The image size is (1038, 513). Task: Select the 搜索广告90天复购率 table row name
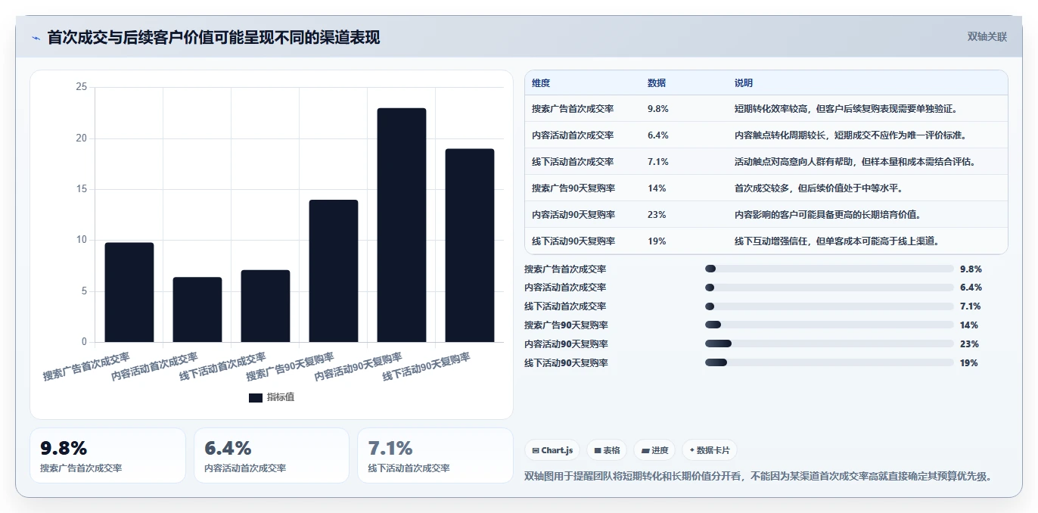pos(573,188)
